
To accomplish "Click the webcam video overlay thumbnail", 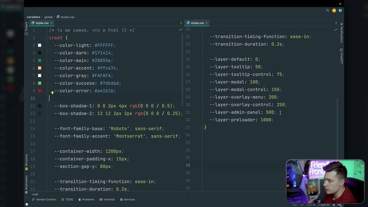I will tap(325, 181).
